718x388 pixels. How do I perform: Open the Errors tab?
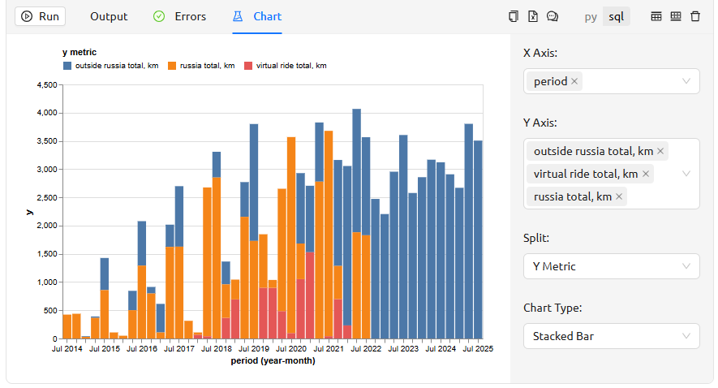pyautogui.click(x=180, y=16)
